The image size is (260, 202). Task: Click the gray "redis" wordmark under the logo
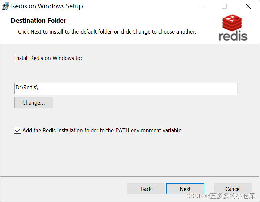(x=233, y=36)
